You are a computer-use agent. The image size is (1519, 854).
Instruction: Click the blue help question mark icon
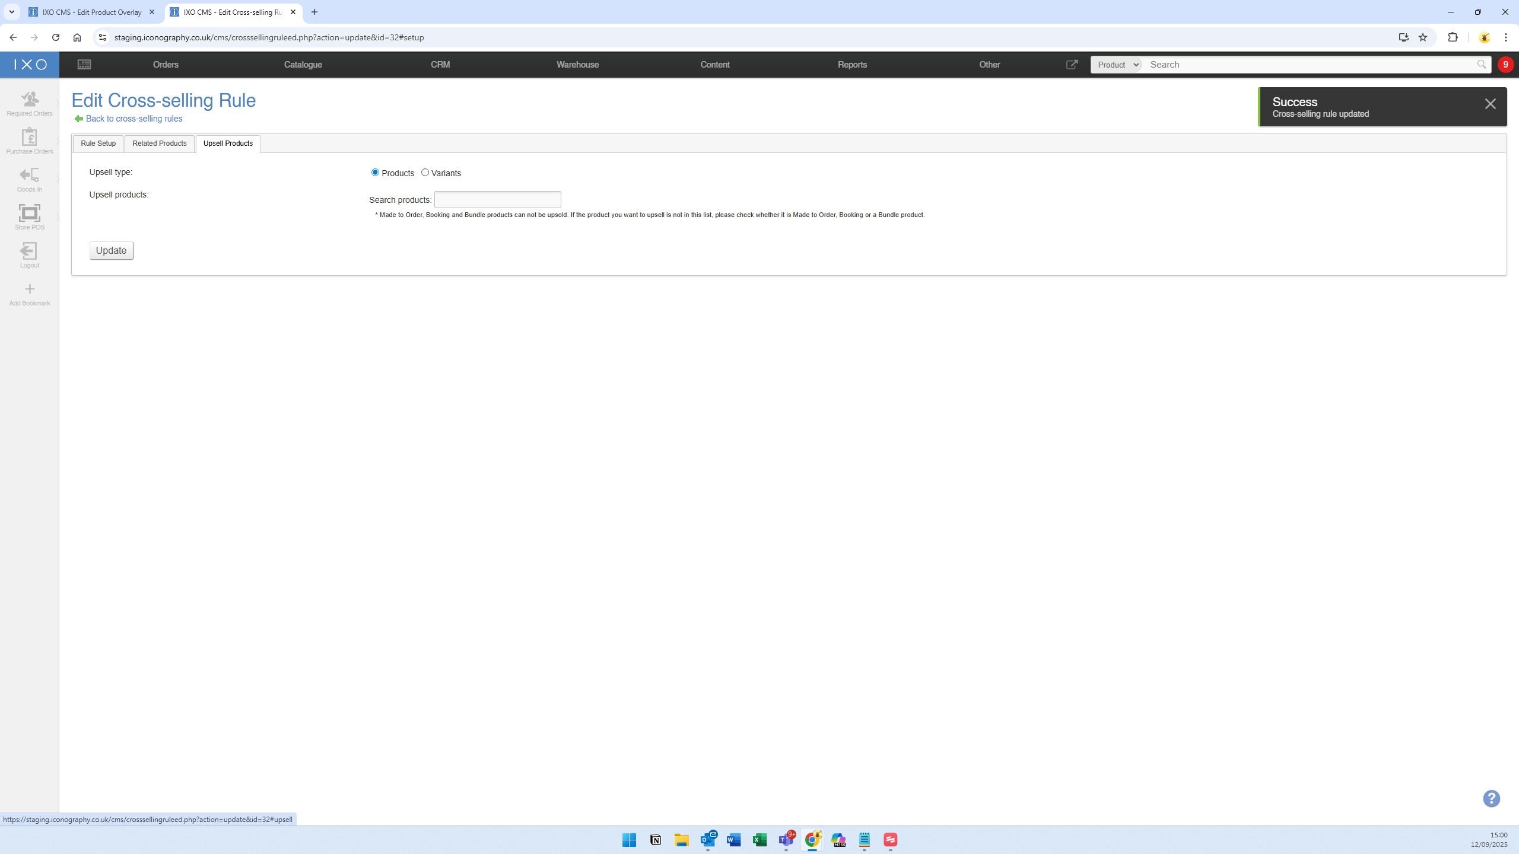(x=1491, y=799)
